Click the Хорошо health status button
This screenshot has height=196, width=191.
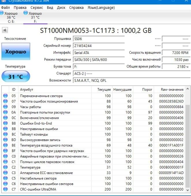[16, 52]
